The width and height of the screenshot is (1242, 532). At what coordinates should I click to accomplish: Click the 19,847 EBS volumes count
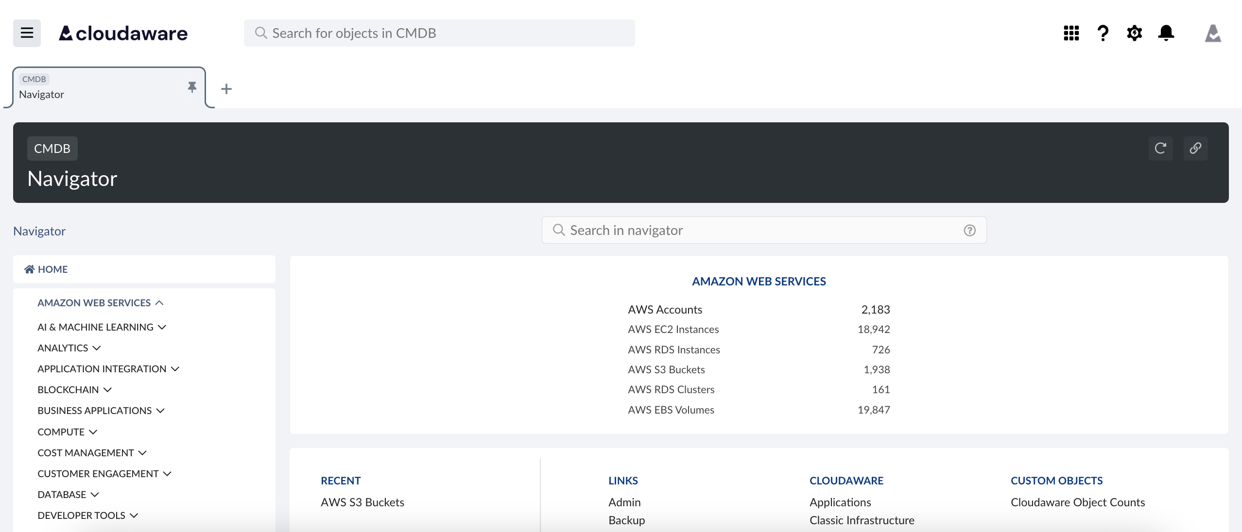[874, 410]
